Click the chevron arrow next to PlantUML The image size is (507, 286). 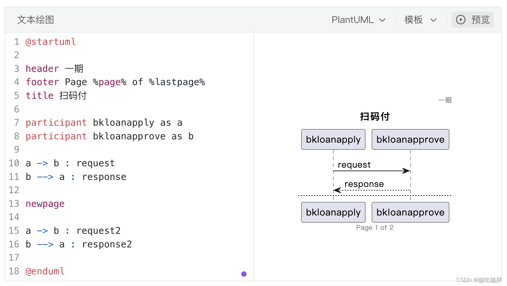pos(383,20)
